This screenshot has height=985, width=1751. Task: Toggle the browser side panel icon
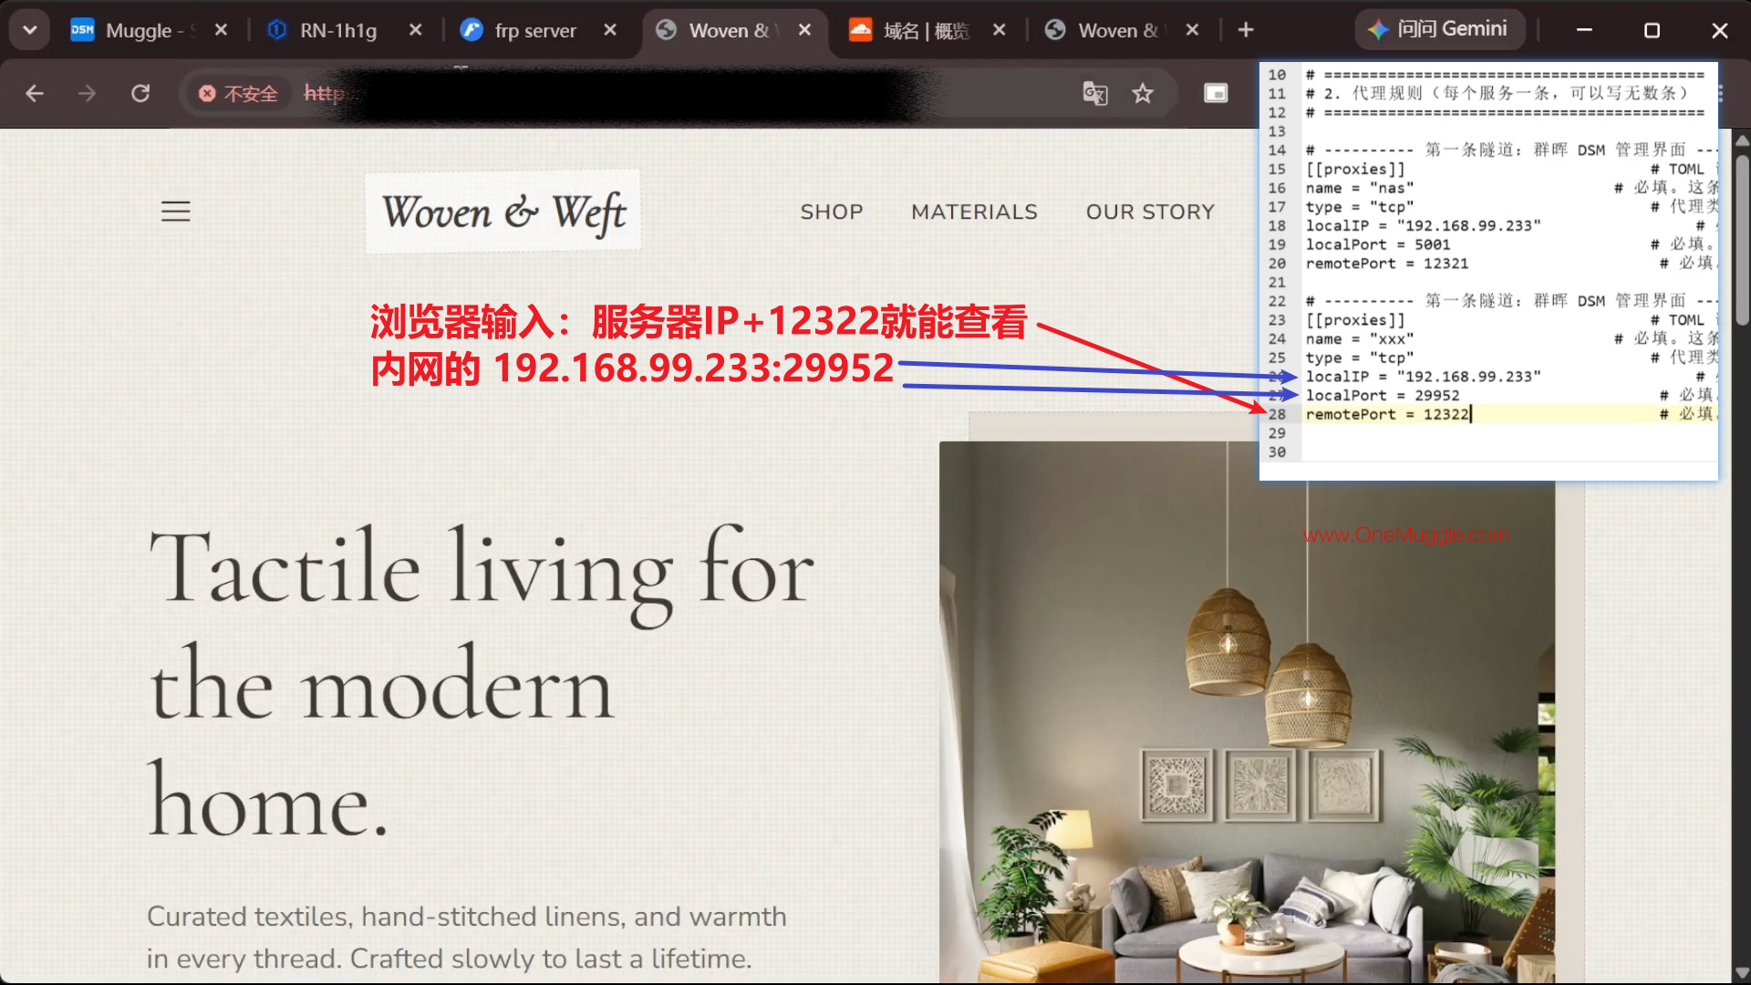(x=1216, y=93)
